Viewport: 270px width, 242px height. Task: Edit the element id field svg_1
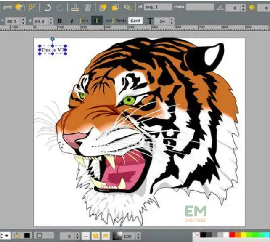click(158, 7)
